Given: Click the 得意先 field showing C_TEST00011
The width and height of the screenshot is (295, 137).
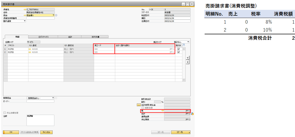Looking at the screenshot, I should [x=41, y=9].
